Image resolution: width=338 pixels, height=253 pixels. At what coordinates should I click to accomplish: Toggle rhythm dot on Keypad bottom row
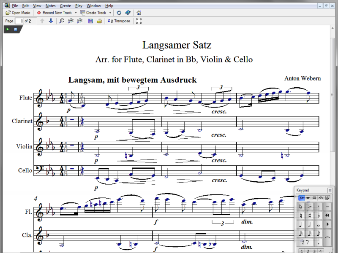(319, 242)
